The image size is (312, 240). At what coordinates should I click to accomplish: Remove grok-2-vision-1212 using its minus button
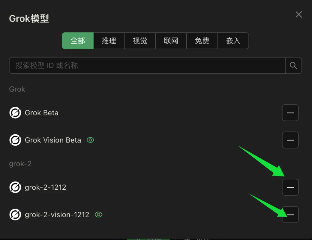[x=290, y=215]
